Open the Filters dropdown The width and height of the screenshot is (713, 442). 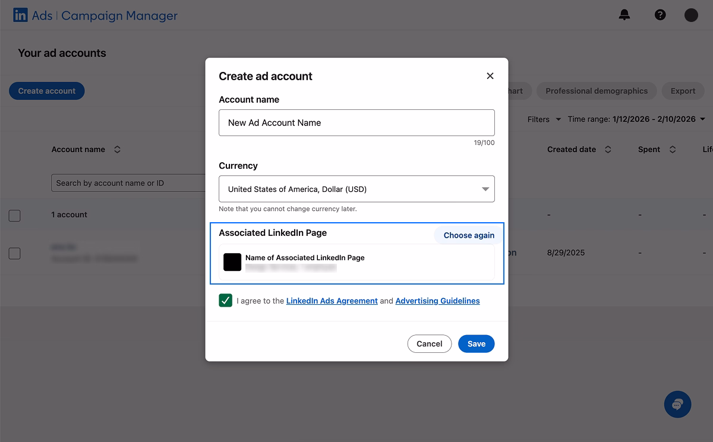(x=542, y=119)
